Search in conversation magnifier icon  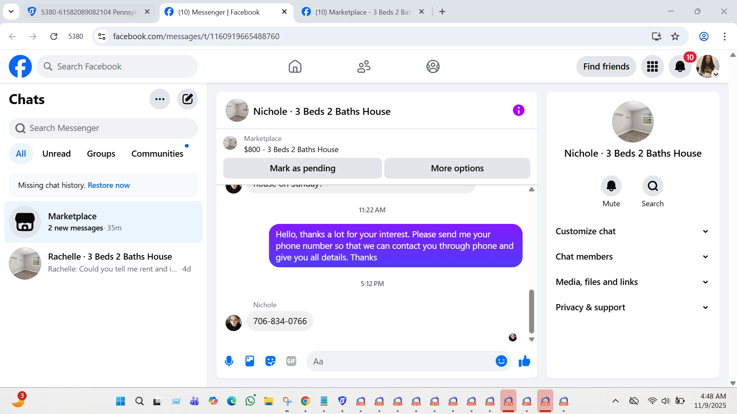tap(652, 186)
